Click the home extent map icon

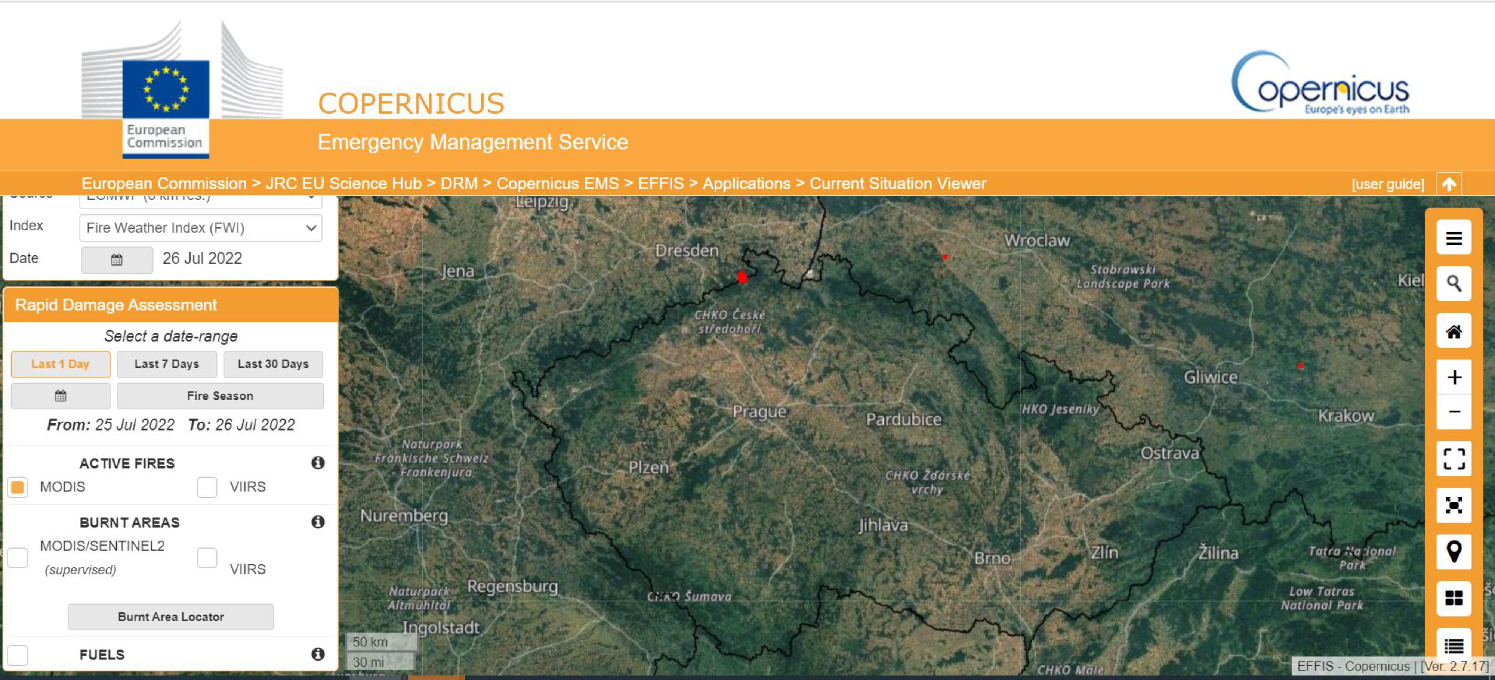point(1453,332)
